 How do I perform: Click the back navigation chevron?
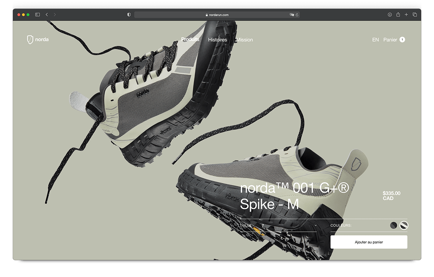[x=46, y=15]
